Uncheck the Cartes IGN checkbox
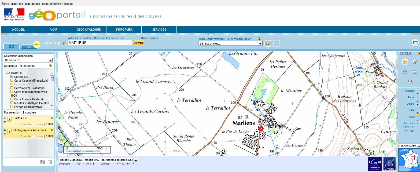The image size is (420, 172). (12, 77)
